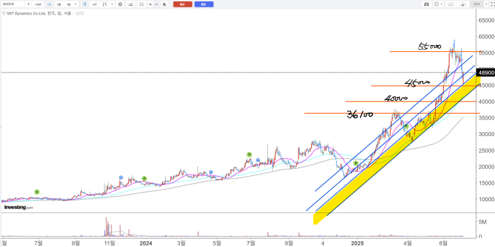Open the interval list dropdown arrow
This screenshot has width=495, height=247.
tap(76, 4)
